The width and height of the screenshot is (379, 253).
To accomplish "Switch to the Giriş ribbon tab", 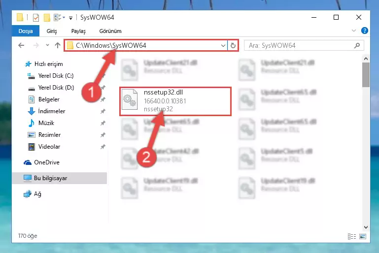I will (52, 31).
